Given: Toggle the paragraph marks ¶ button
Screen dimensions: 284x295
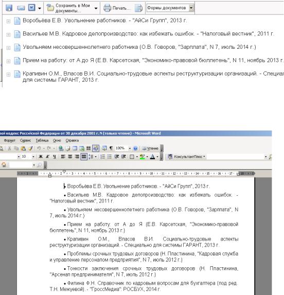Looking at the screenshot, I should pyautogui.click(x=111, y=149).
